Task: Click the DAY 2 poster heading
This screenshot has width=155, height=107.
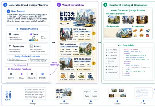Action: [68, 44]
